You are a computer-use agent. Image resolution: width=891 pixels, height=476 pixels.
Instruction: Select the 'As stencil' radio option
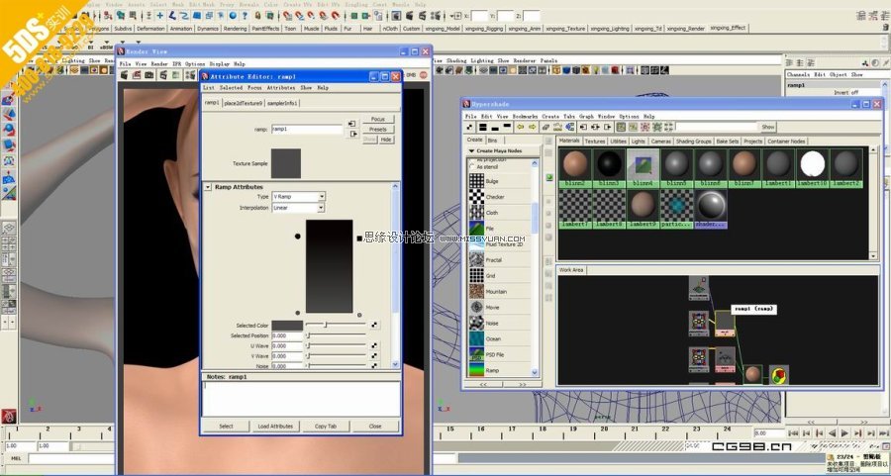tap(470, 167)
